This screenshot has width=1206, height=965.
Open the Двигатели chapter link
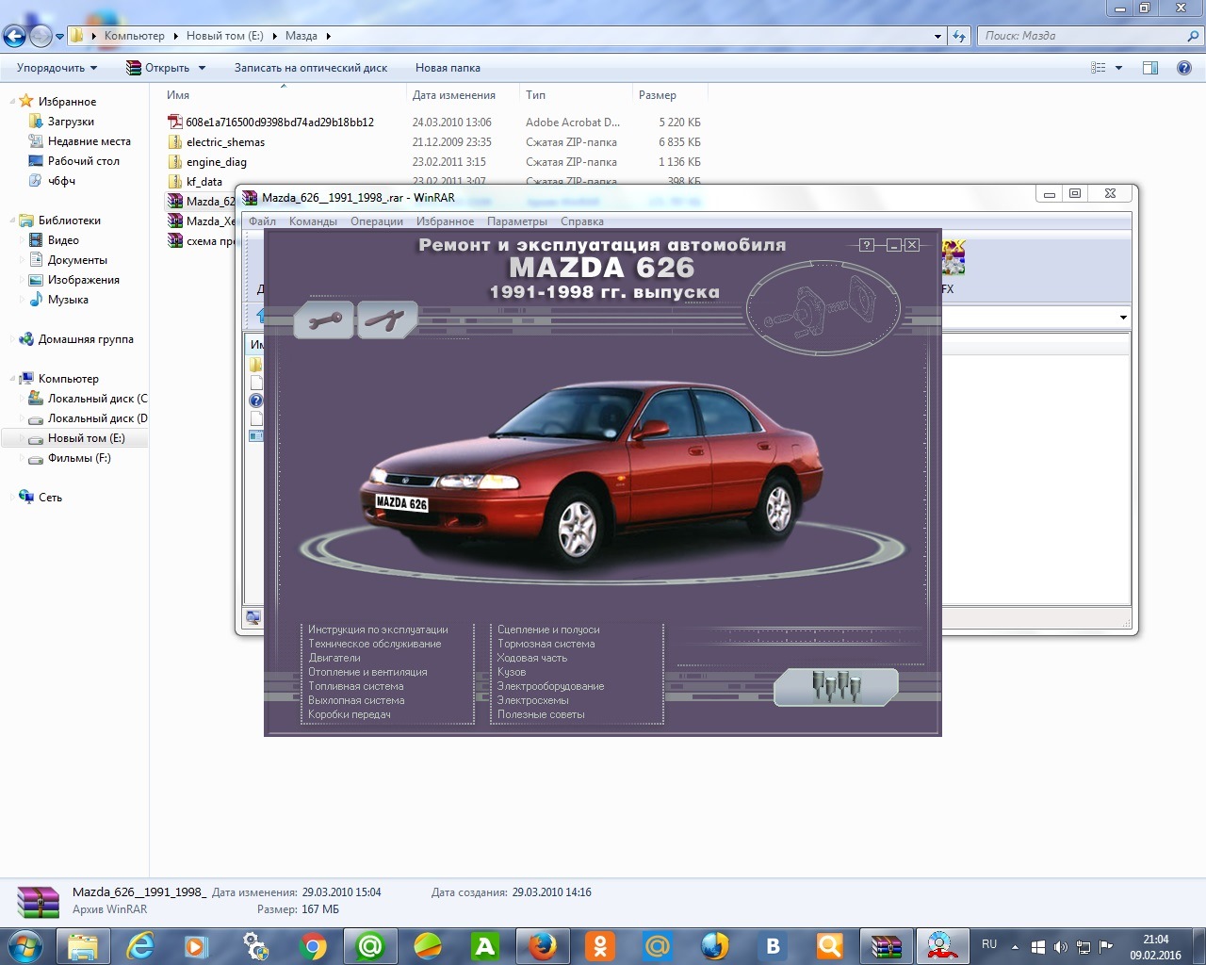pyautogui.click(x=334, y=658)
